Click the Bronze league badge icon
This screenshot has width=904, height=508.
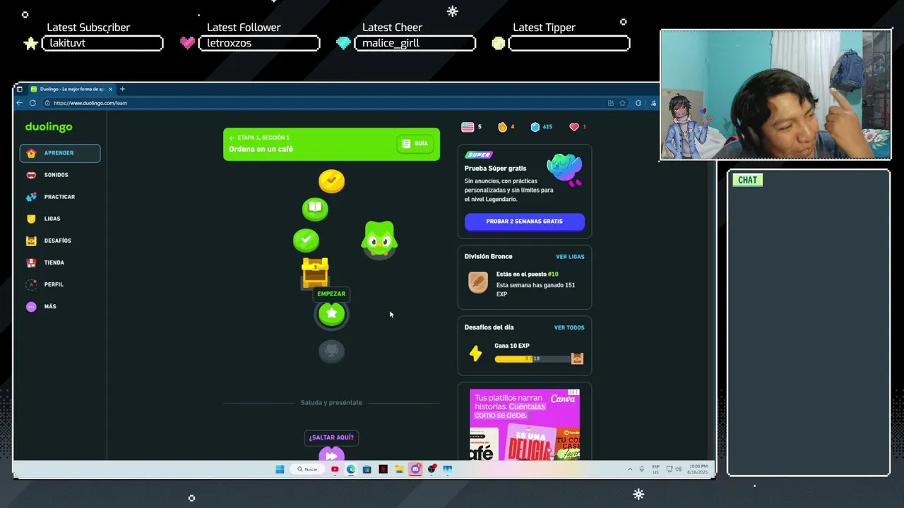tap(478, 283)
